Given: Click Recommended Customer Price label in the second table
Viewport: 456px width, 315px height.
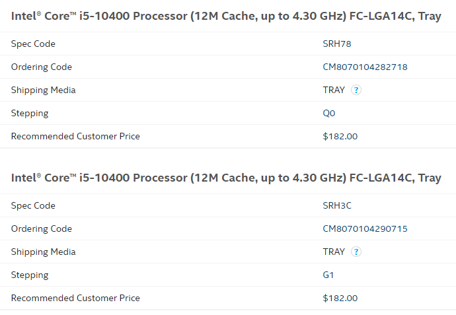Looking at the screenshot, I should click(75, 298).
